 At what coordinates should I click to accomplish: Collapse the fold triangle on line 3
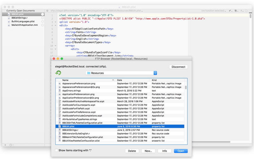pos(55,22)
